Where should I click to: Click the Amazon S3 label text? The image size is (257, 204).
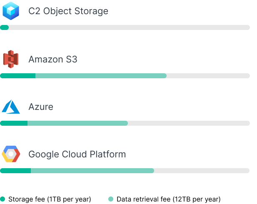click(53, 59)
